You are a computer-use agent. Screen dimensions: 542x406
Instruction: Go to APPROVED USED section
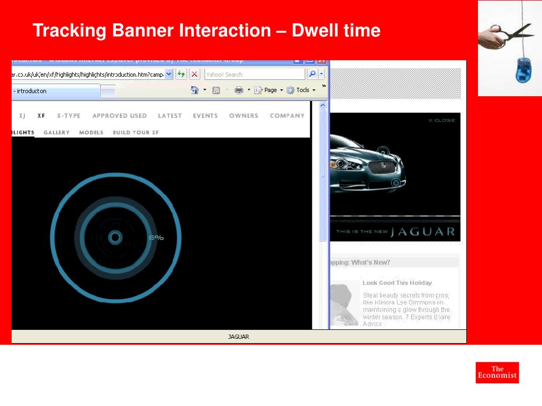point(120,116)
